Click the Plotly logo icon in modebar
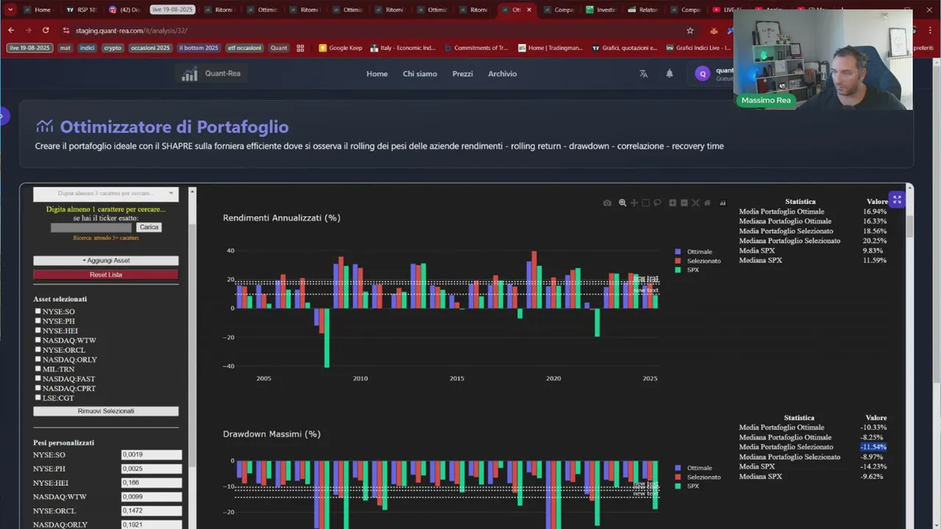941x529 pixels. 723,203
